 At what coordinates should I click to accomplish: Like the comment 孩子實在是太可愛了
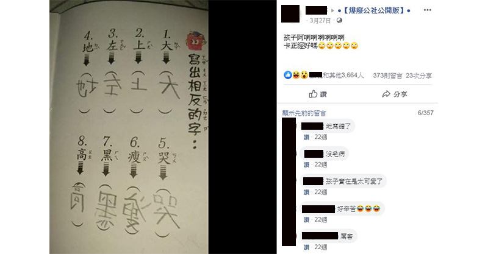307,192
